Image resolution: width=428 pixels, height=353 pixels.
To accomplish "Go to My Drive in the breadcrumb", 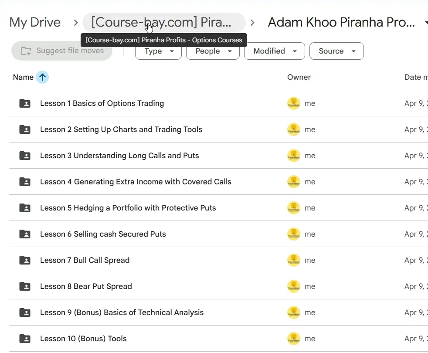I will tap(35, 22).
